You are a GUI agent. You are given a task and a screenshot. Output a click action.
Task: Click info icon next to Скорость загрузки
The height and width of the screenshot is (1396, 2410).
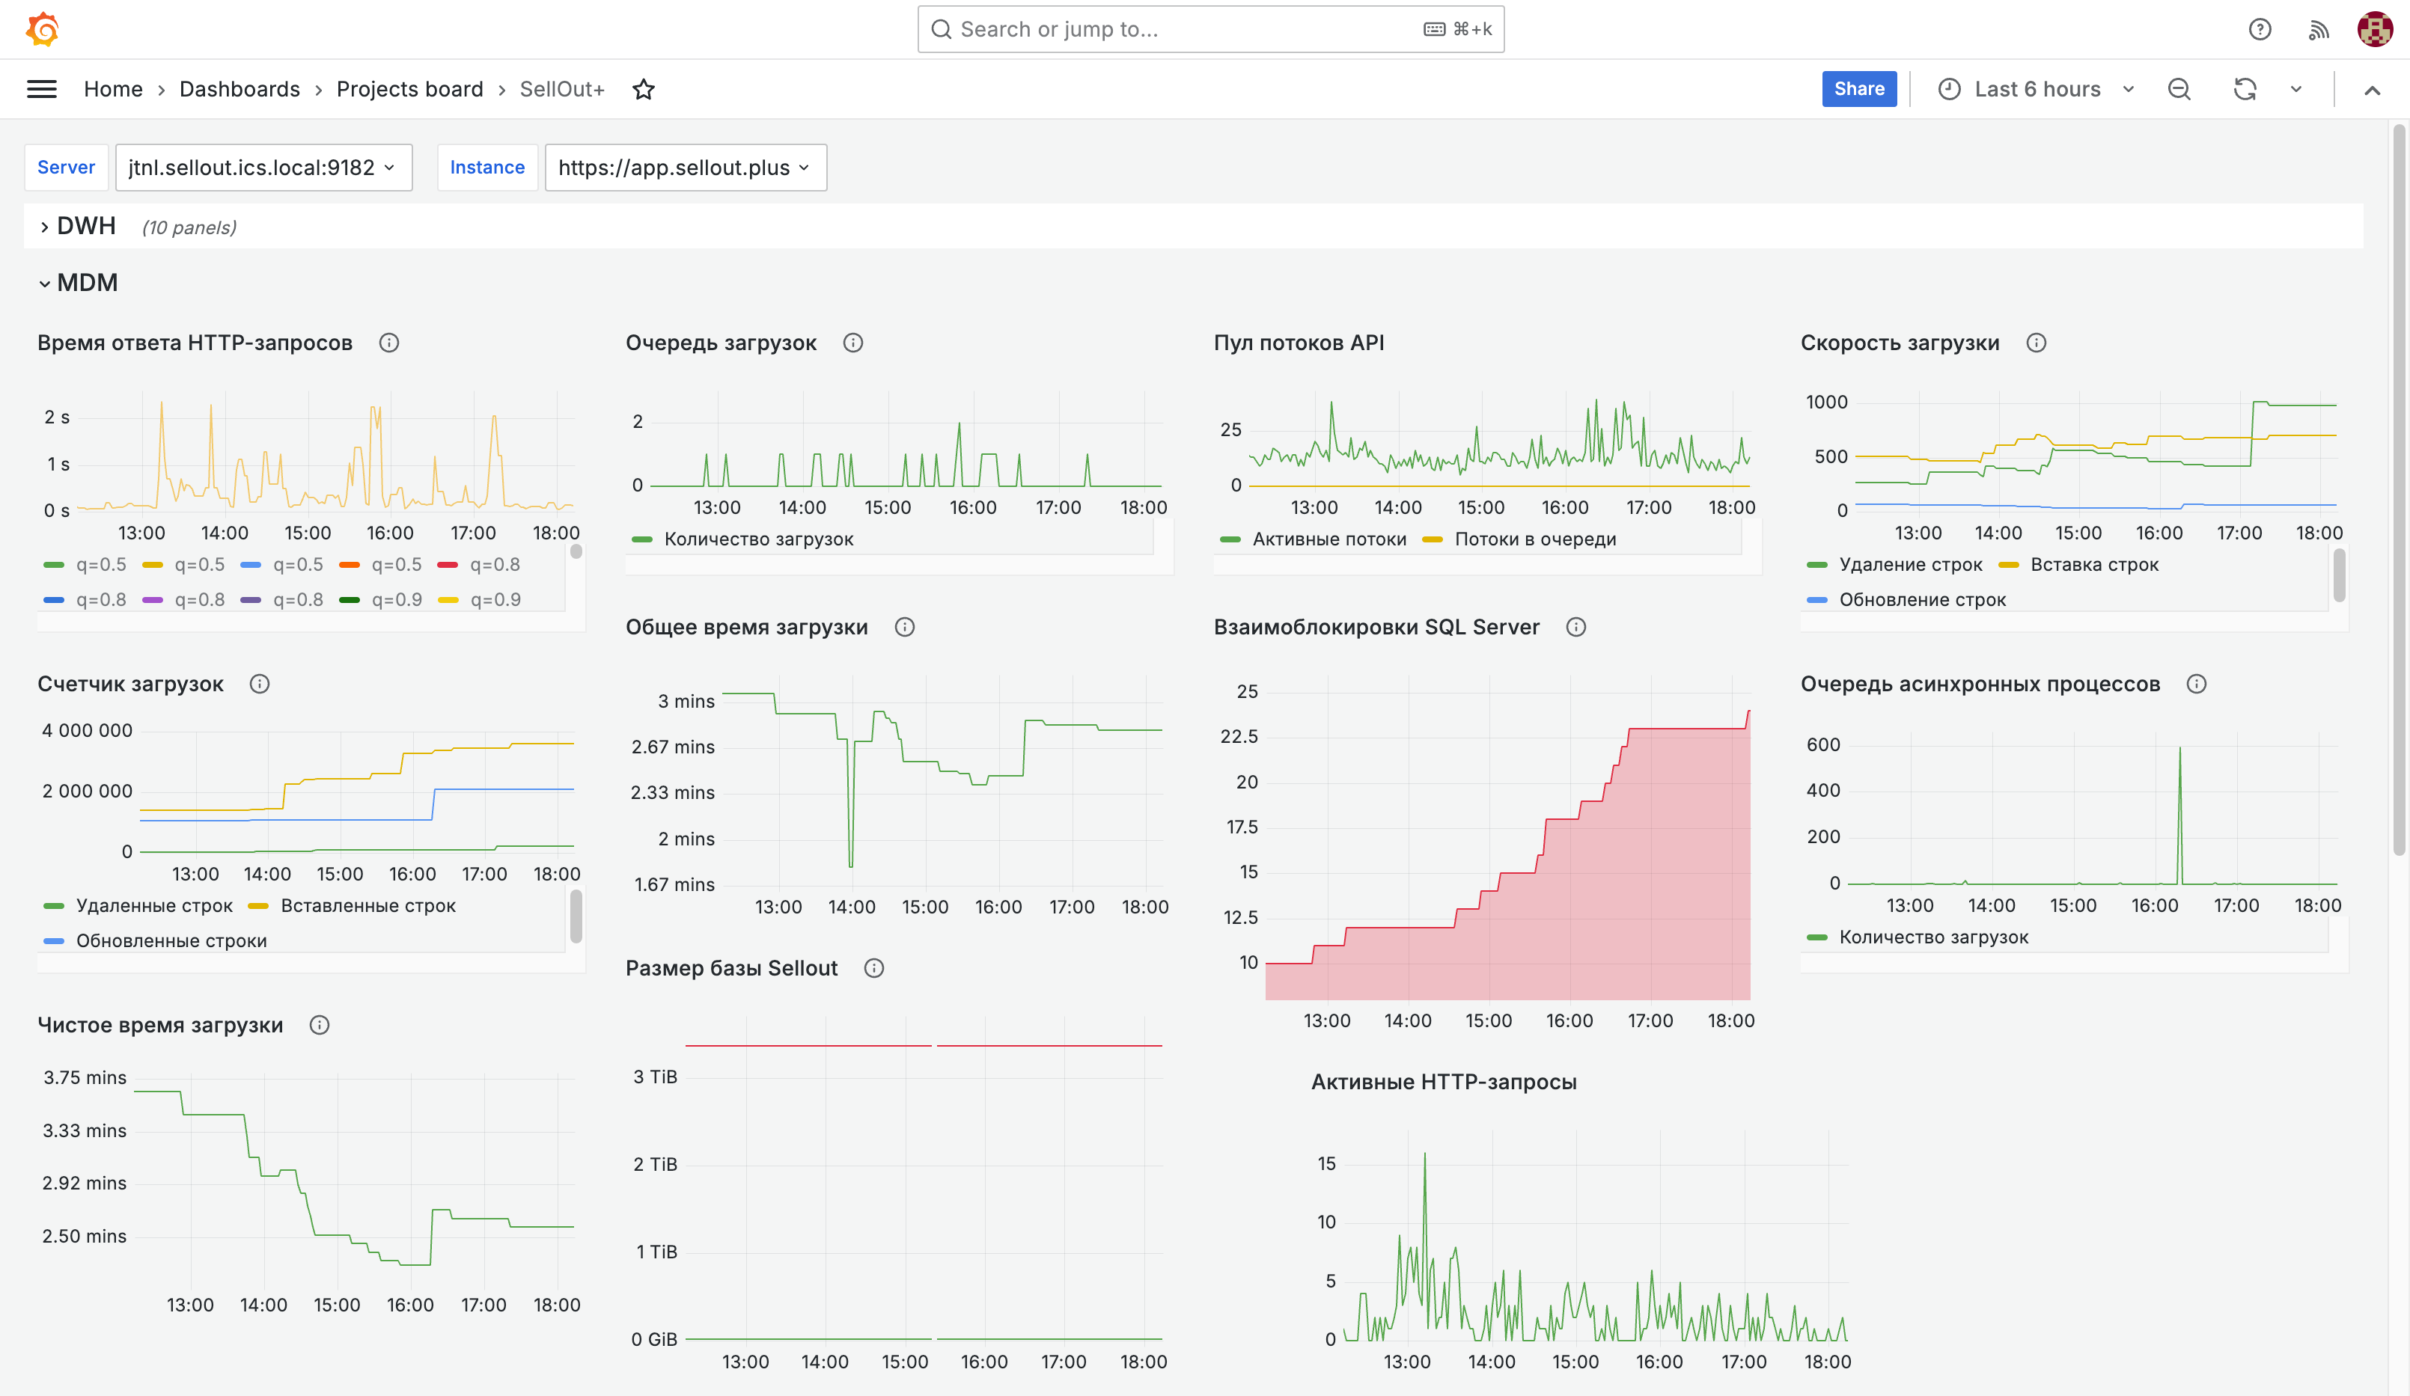2036,343
